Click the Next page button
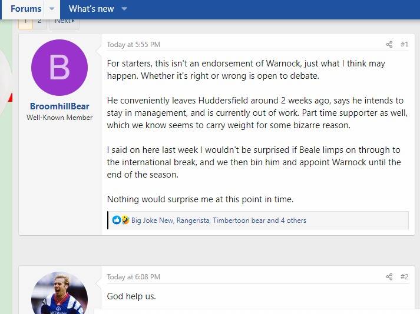The image size is (420, 314). click(x=64, y=21)
